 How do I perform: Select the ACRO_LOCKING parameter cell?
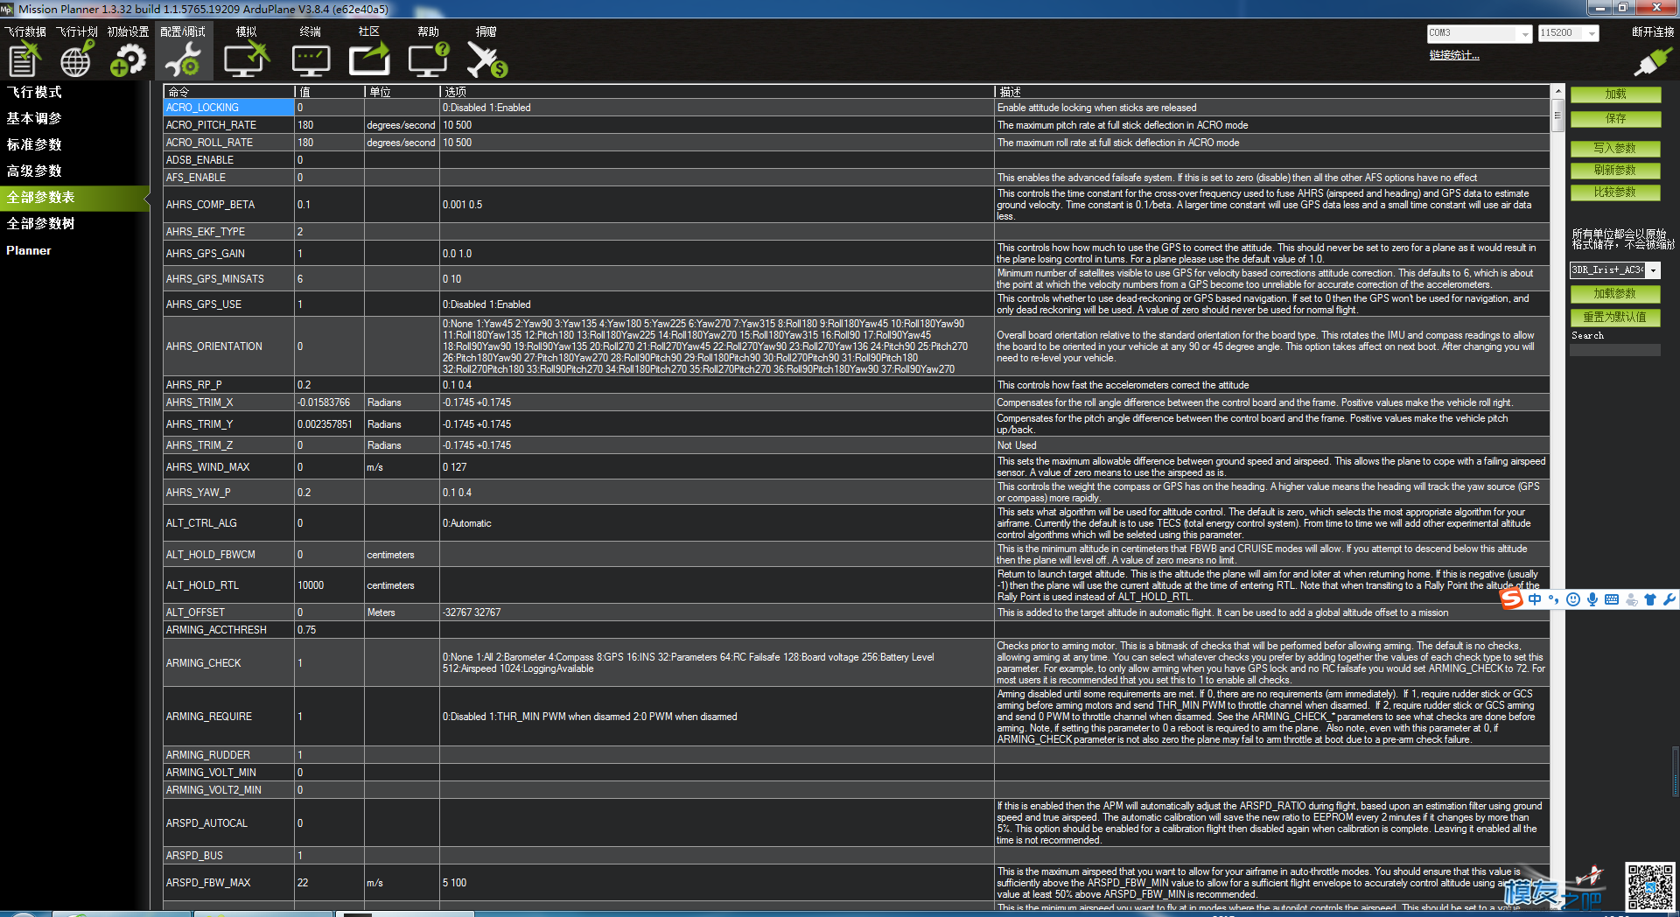pyautogui.click(x=228, y=108)
